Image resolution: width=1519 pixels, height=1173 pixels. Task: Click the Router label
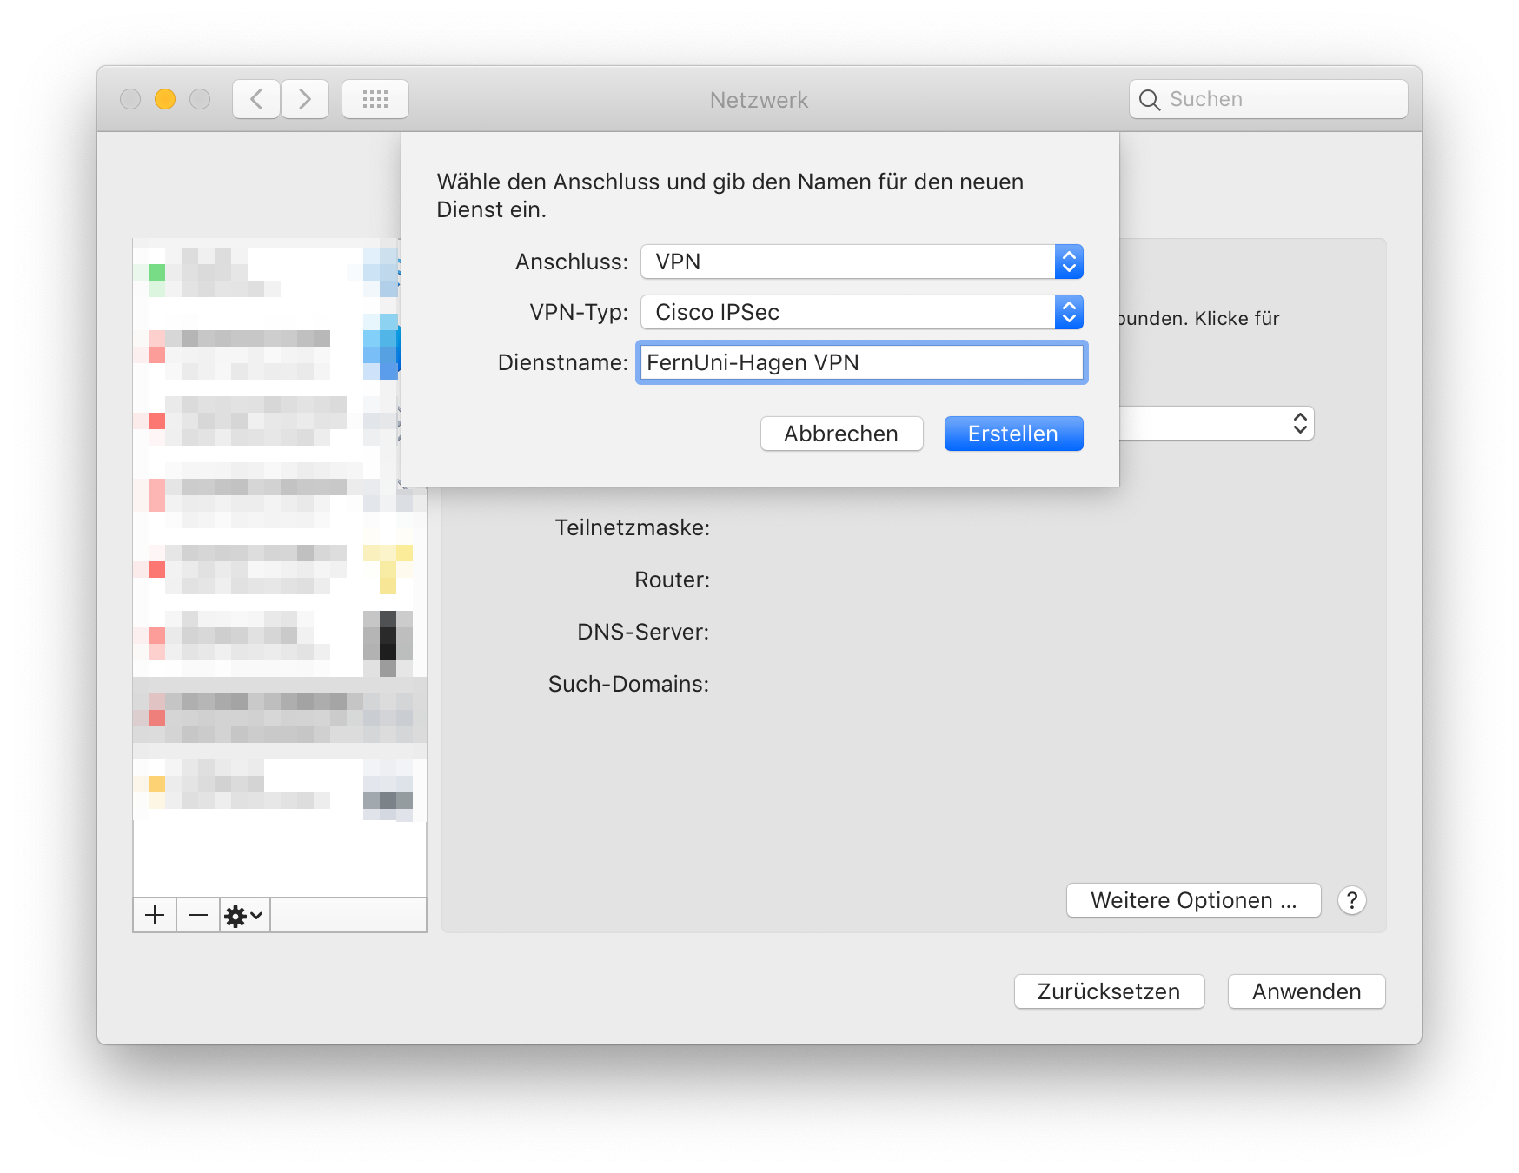672,580
